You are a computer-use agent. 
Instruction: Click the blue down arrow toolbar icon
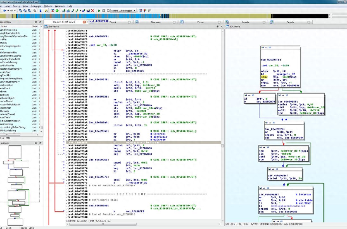(40, 11)
